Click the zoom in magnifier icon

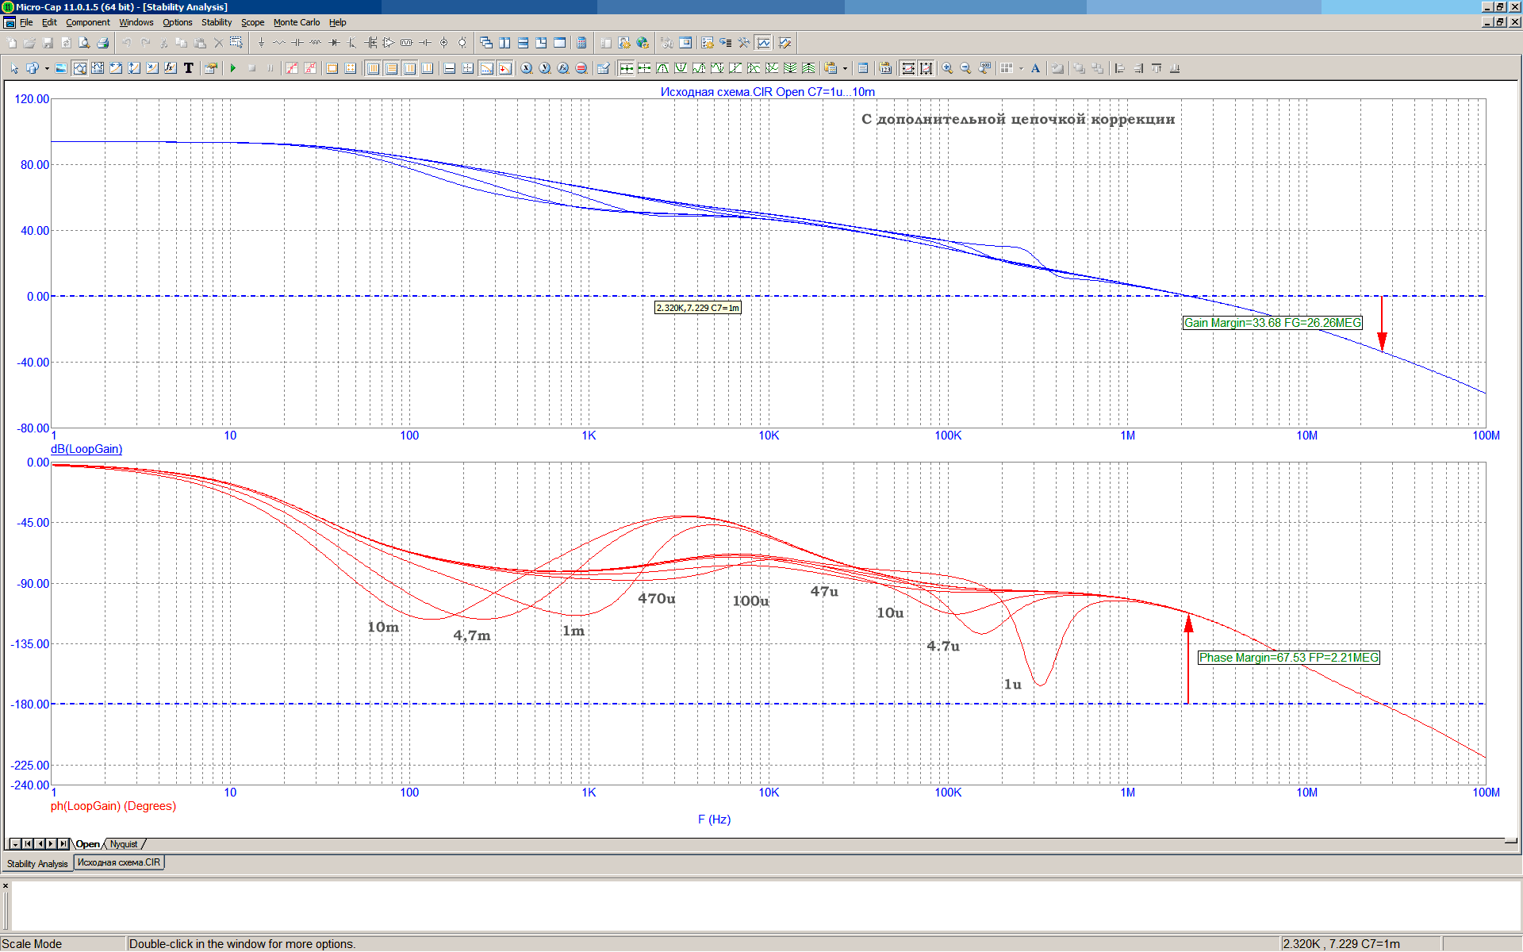pos(947,68)
